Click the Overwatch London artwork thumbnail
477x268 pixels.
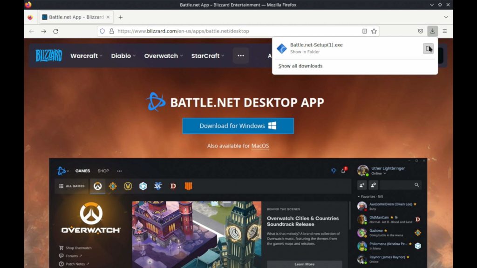click(x=197, y=234)
